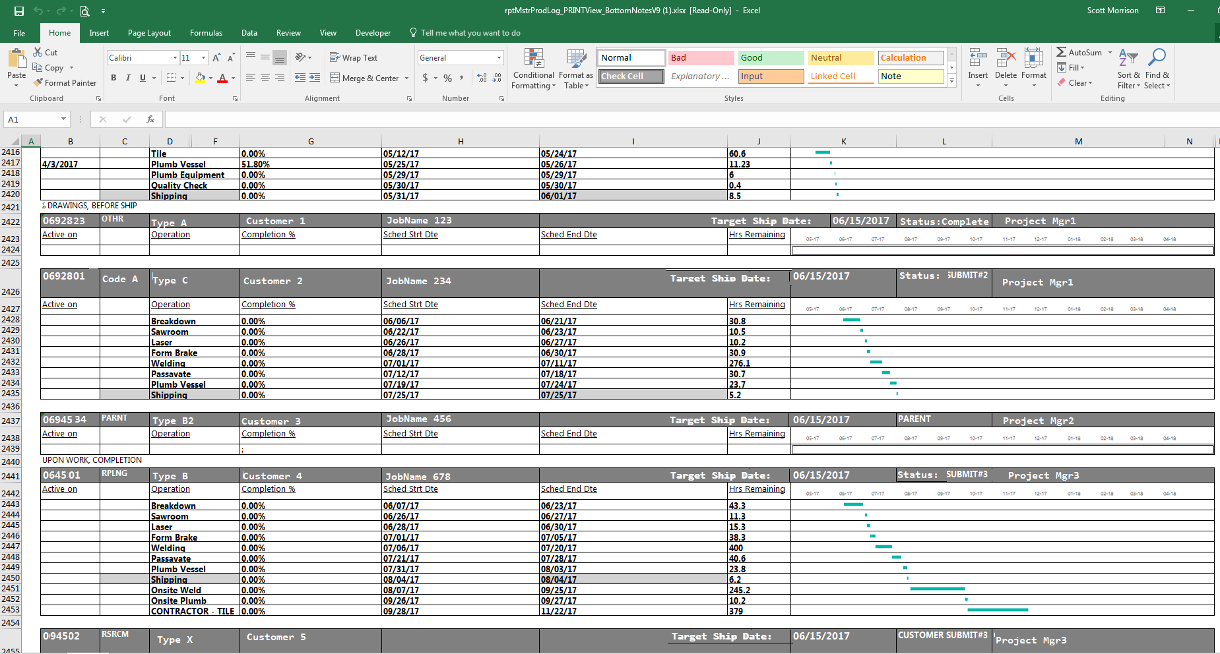Click the Fill Color bucket icon
Image resolution: width=1220 pixels, height=654 pixels.
[x=200, y=78]
